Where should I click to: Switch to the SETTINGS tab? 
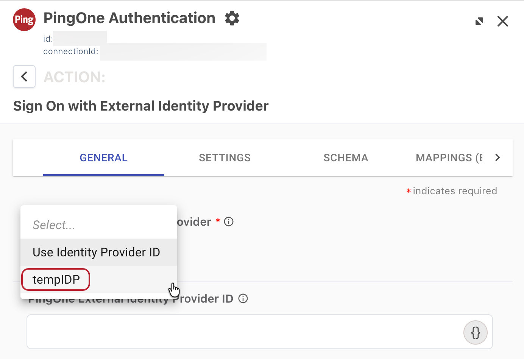[x=225, y=158]
